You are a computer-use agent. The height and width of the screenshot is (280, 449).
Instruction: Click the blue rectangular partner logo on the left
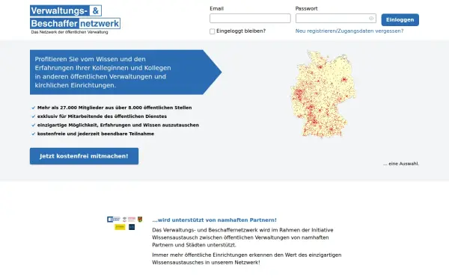[114, 219]
